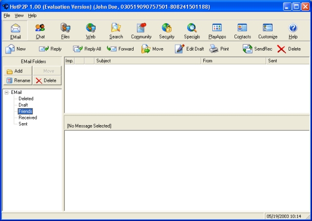Viewport: 312px width, 221px height.
Task: Open the File menu
Action: [x=7, y=16]
